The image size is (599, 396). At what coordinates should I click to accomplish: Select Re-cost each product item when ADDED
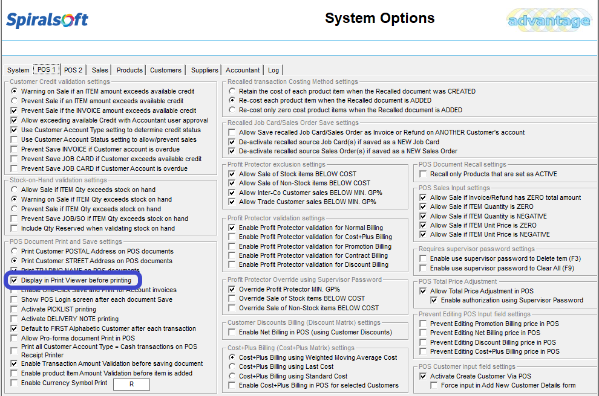[232, 100]
